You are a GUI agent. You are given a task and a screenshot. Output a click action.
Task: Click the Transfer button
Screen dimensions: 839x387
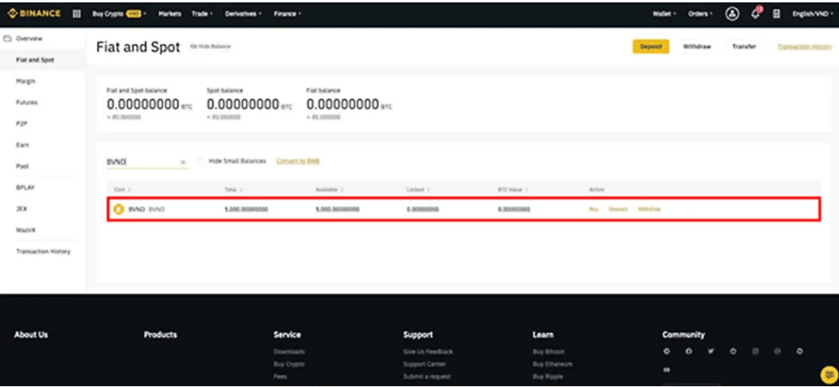[x=744, y=47]
